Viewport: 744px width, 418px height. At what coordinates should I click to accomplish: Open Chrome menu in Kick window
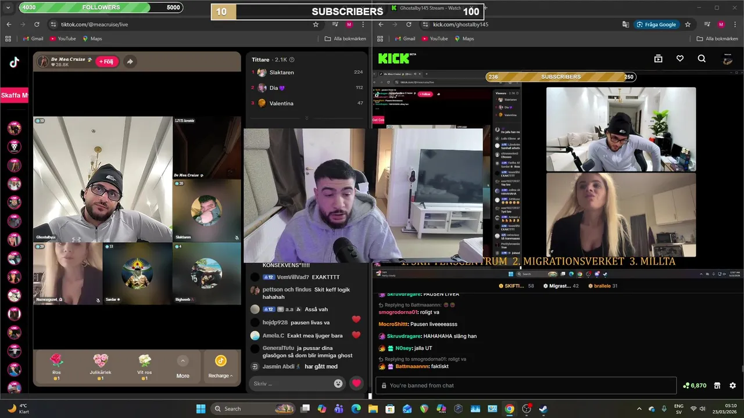coord(735,24)
